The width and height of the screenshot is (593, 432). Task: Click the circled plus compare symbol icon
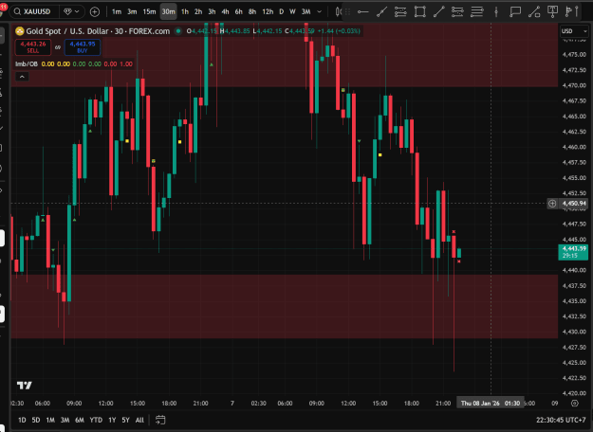click(95, 11)
